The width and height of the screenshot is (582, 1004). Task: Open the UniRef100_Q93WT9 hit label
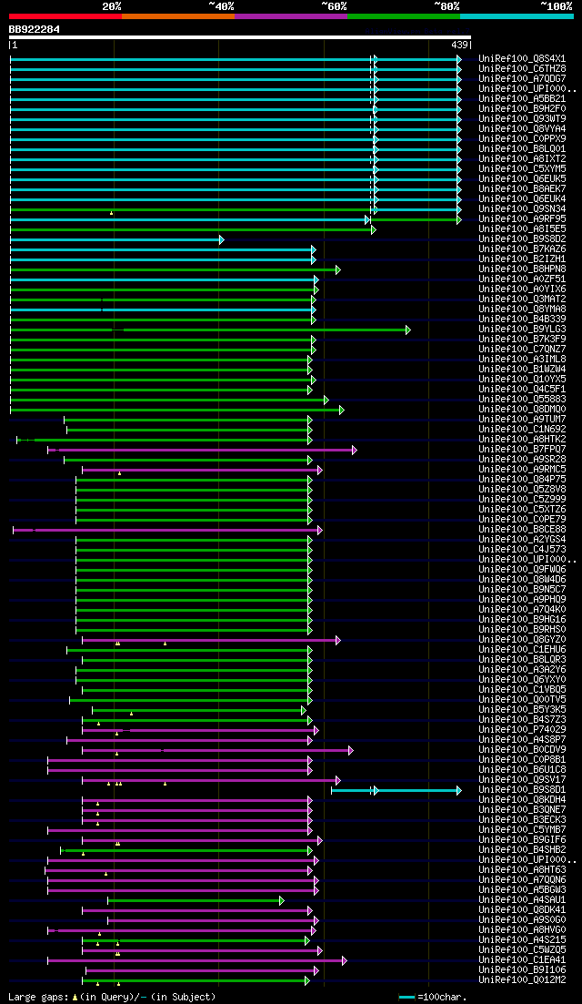tap(522, 119)
